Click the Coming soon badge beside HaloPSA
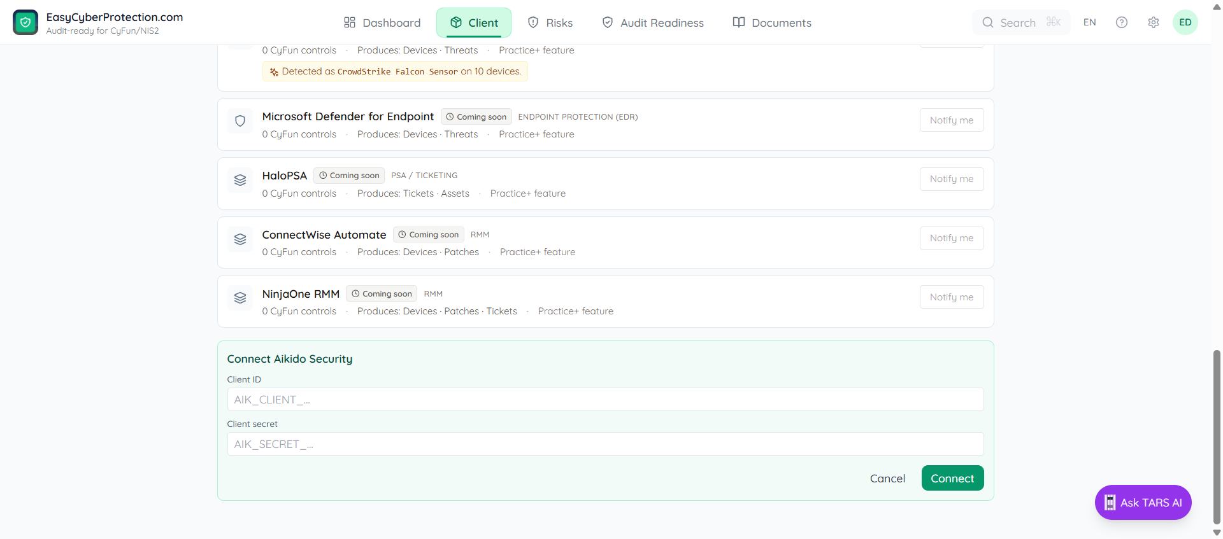 click(x=349, y=176)
